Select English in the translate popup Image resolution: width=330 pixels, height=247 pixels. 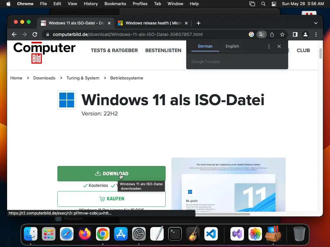coord(232,46)
